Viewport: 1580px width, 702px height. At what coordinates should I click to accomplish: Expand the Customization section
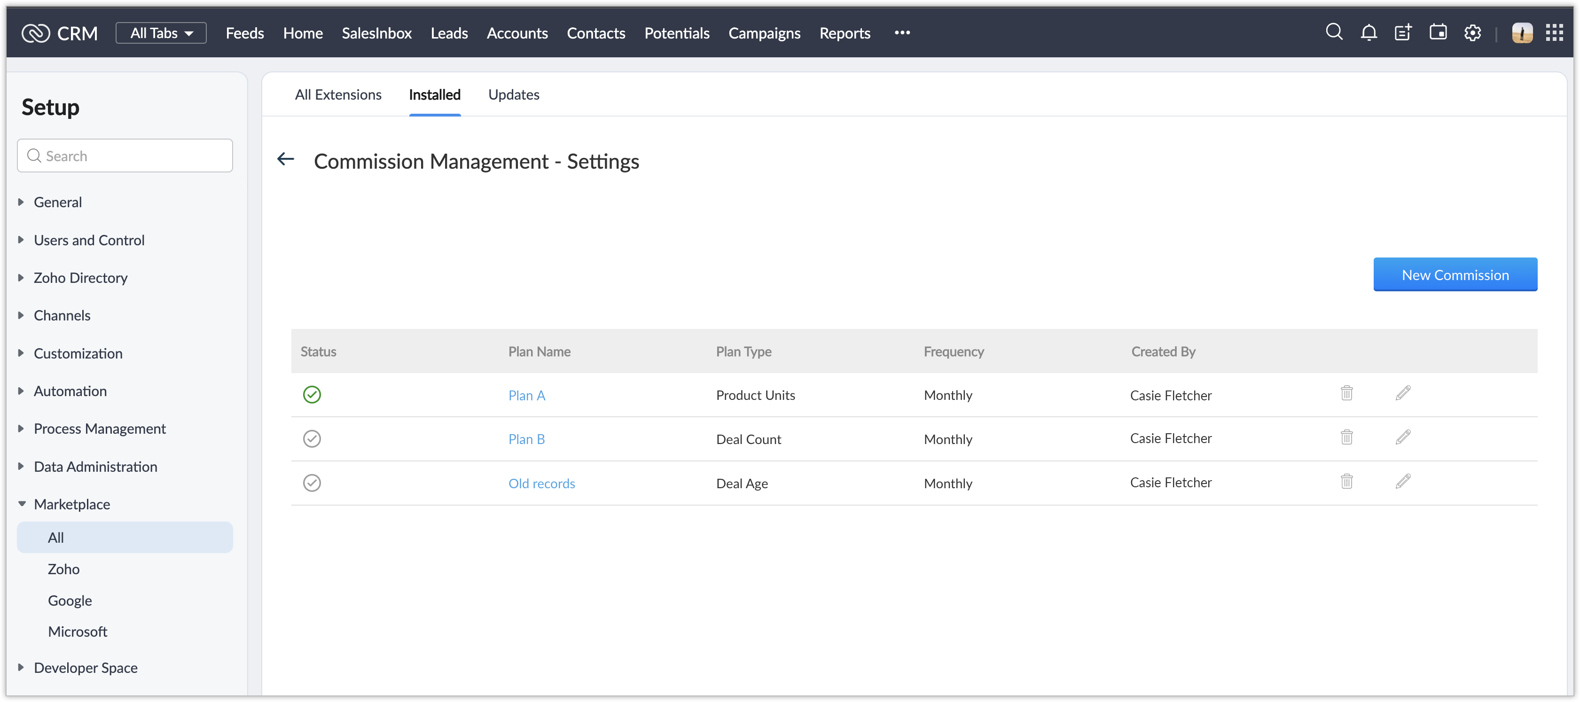pyautogui.click(x=78, y=353)
